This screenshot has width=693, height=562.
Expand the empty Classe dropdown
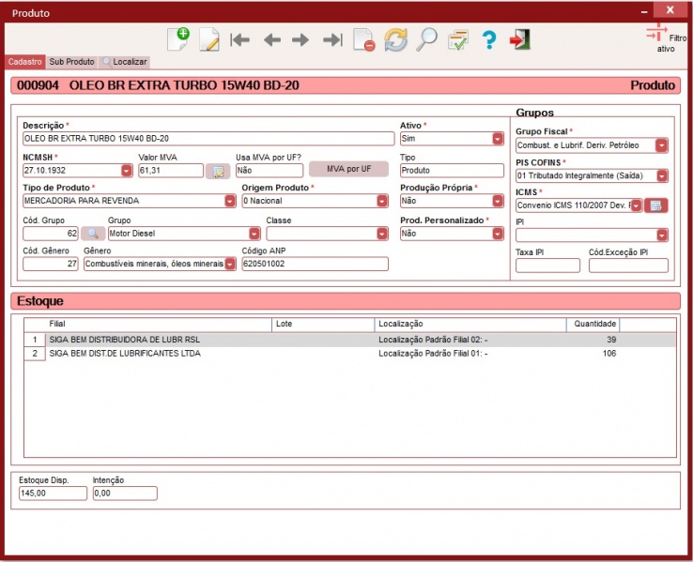[382, 234]
